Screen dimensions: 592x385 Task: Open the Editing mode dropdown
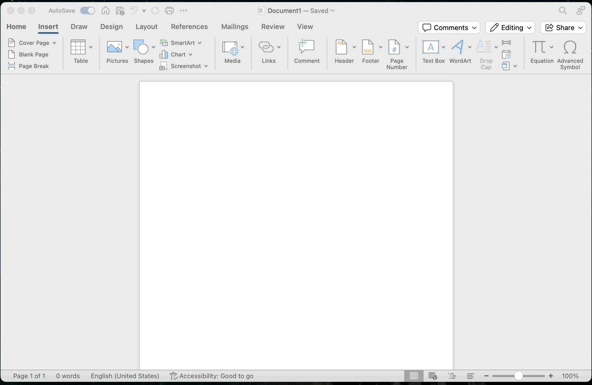point(510,27)
